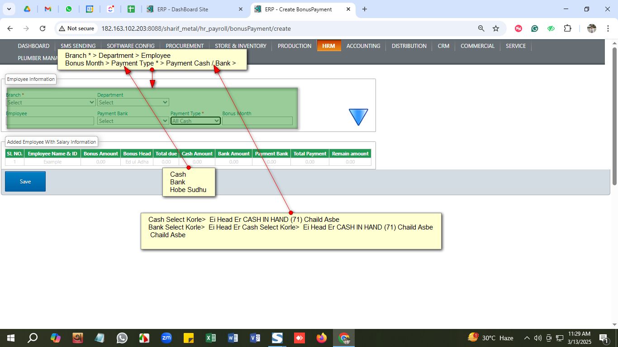
Task: Open the Payment Type dropdown
Action: [195, 121]
